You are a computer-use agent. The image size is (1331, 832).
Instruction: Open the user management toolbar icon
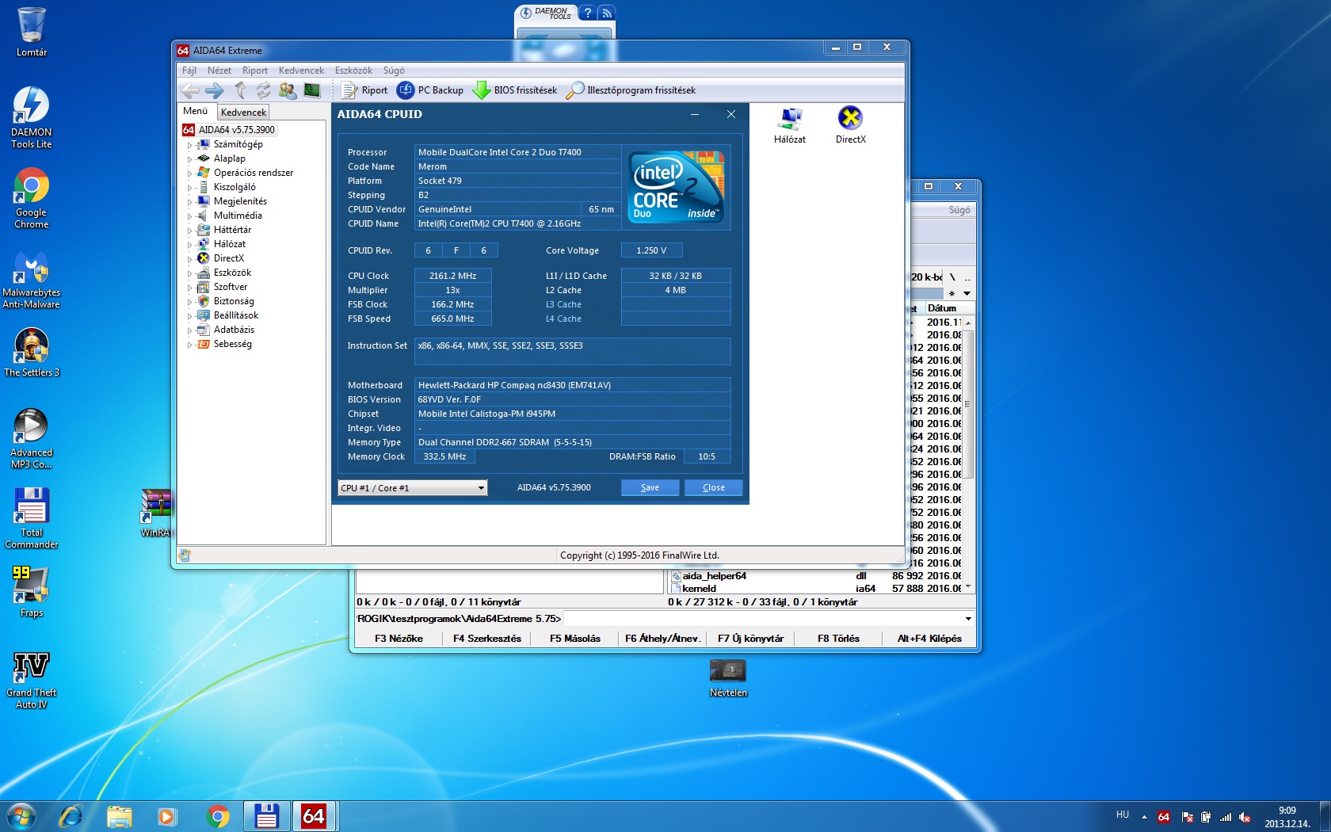click(x=288, y=90)
